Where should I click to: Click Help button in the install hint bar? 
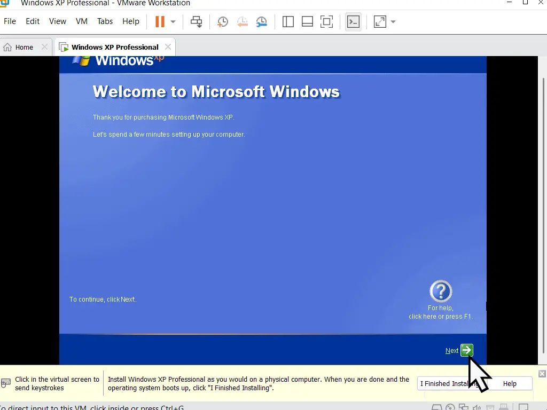click(510, 383)
